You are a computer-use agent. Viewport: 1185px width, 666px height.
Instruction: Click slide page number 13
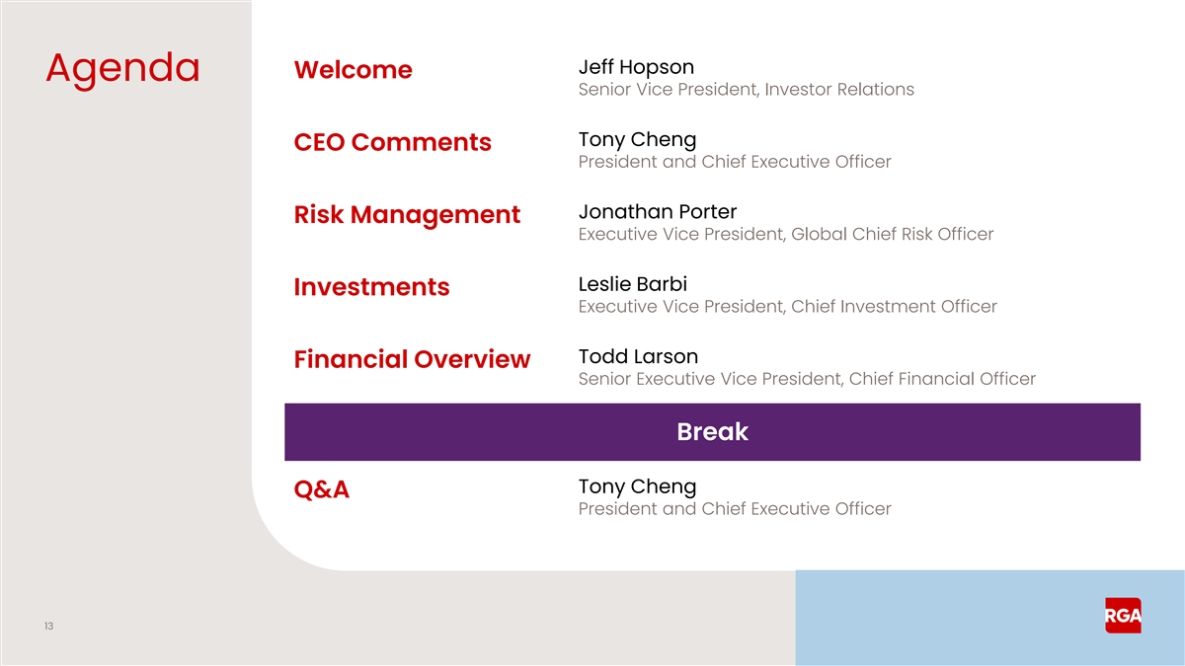coord(48,626)
